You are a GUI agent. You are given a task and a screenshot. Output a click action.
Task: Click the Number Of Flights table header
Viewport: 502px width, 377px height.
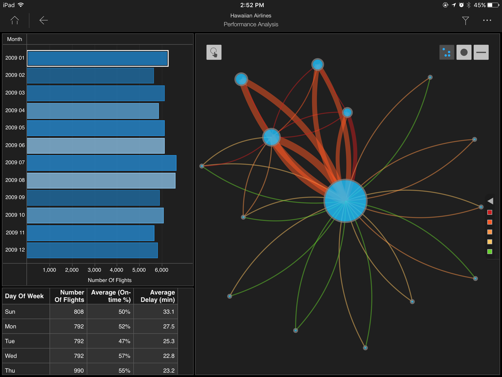68,296
